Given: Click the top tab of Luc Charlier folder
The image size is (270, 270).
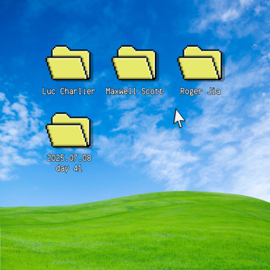Looking at the screenshot, I should click(60, 49).
